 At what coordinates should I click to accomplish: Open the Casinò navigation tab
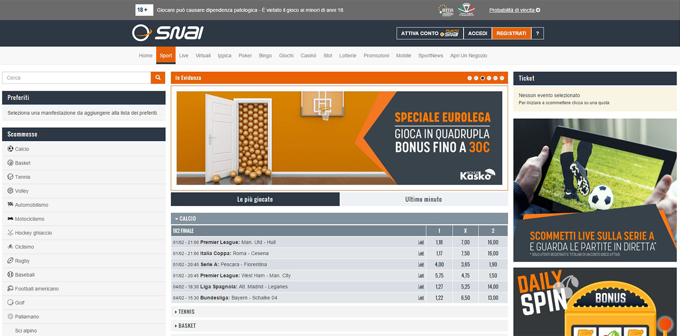click(x=308, y=55)
